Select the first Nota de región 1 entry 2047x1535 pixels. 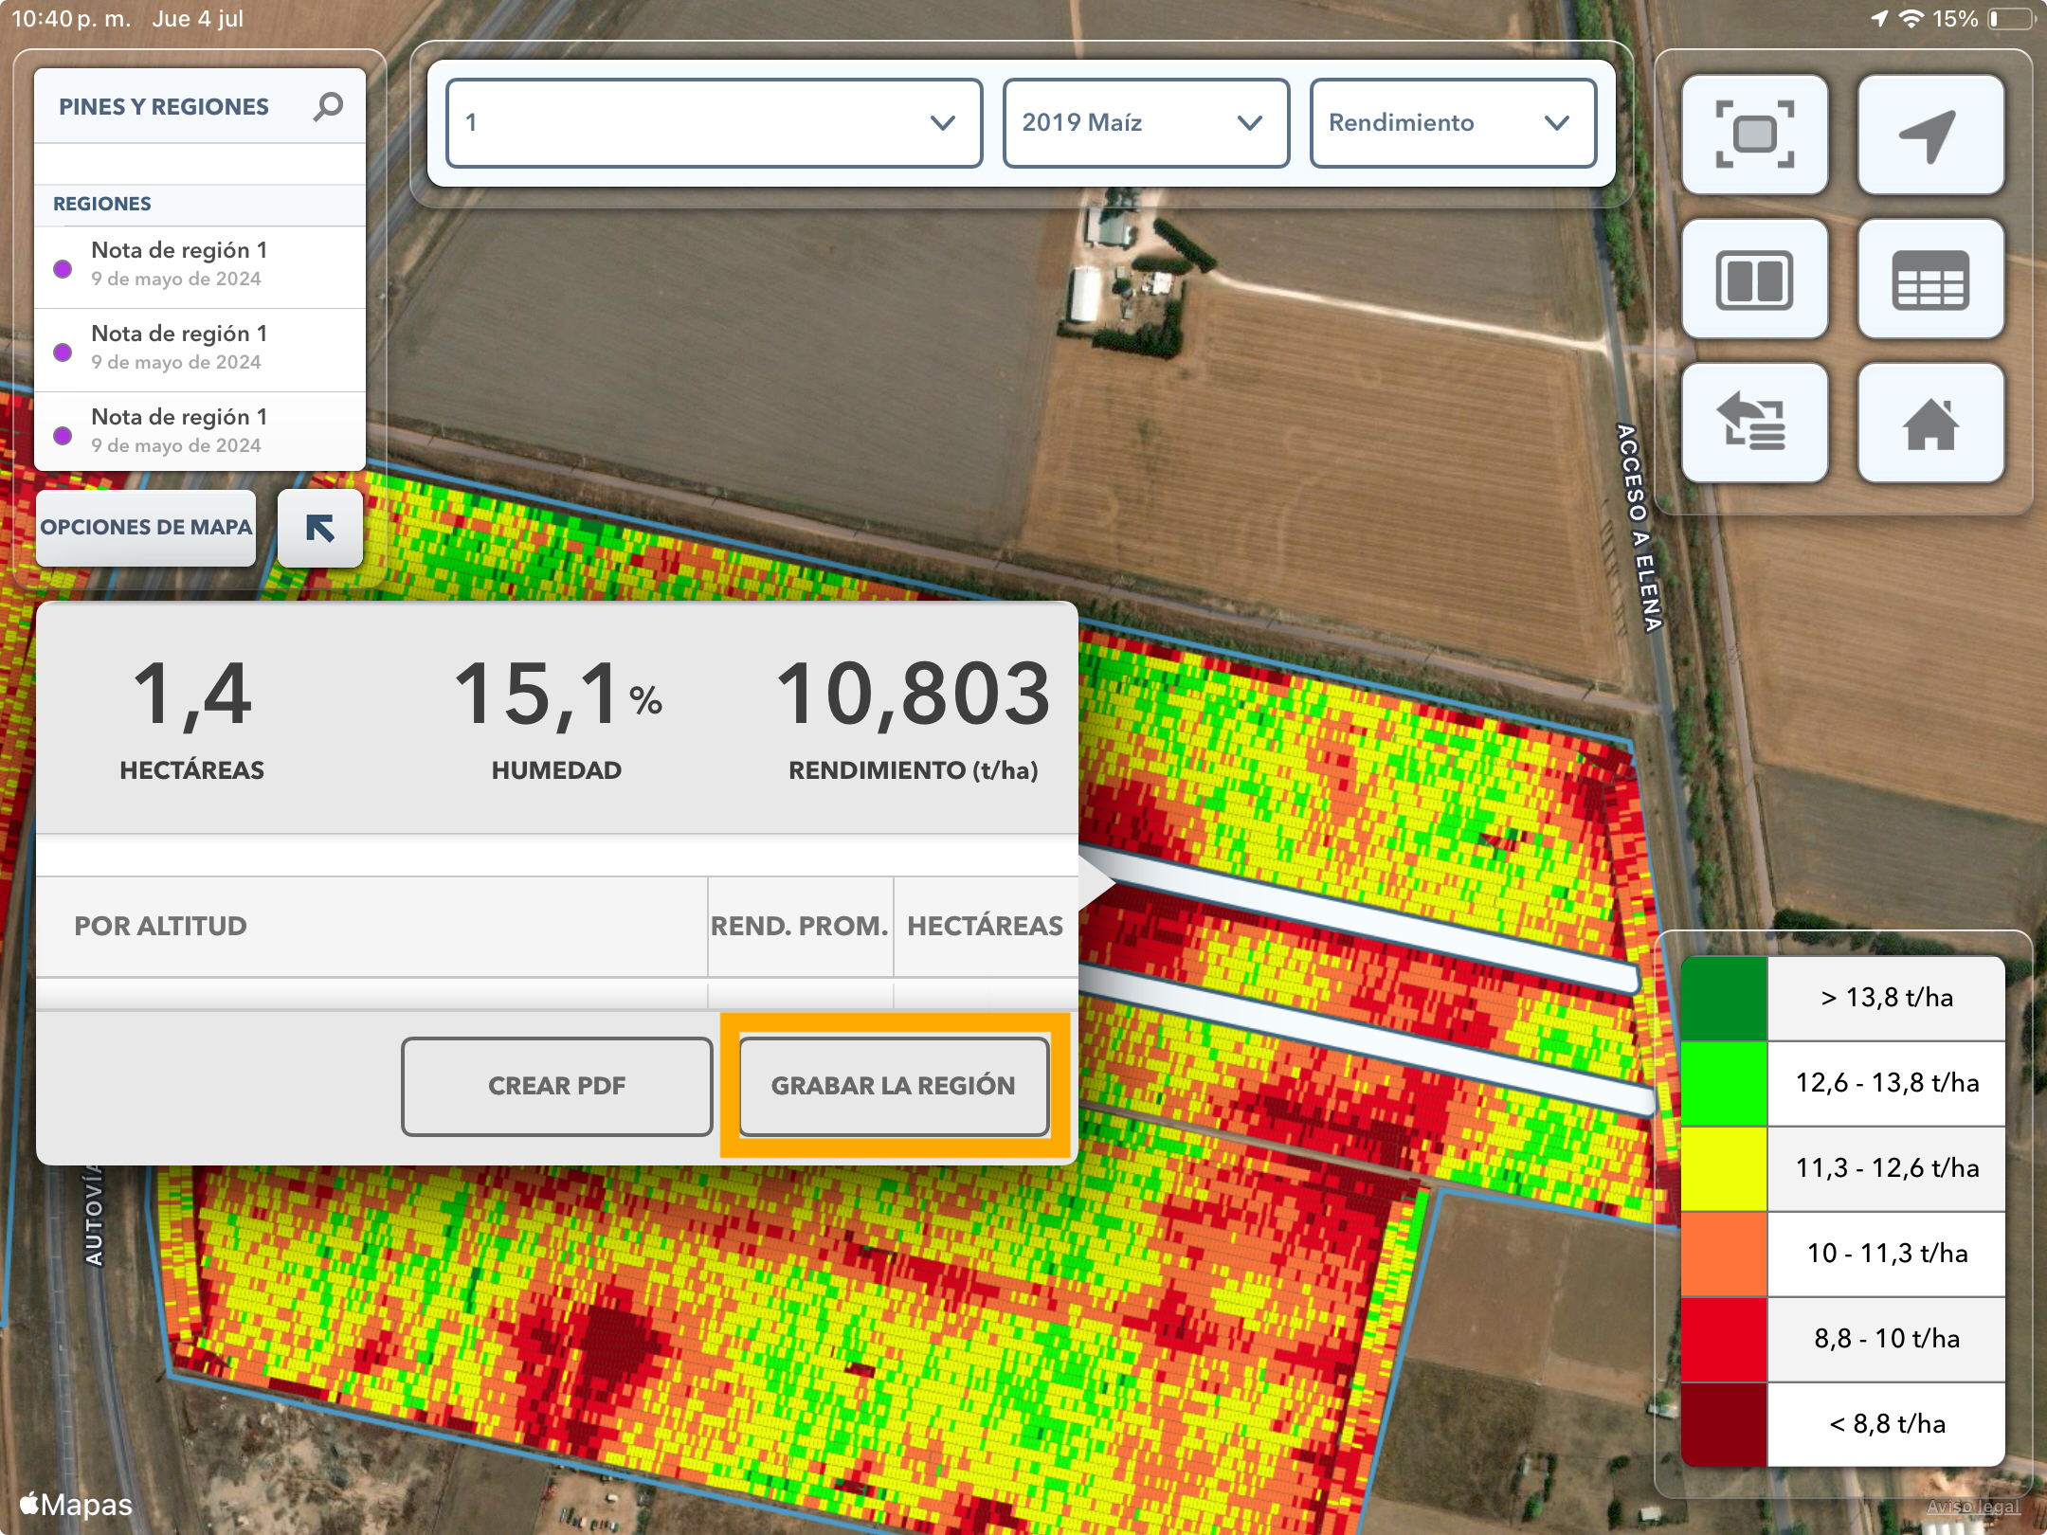(200, 266)
